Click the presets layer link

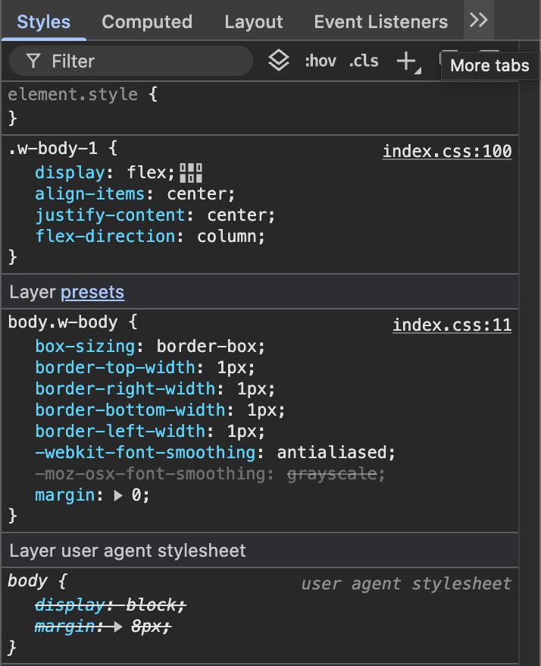(92, 291)
